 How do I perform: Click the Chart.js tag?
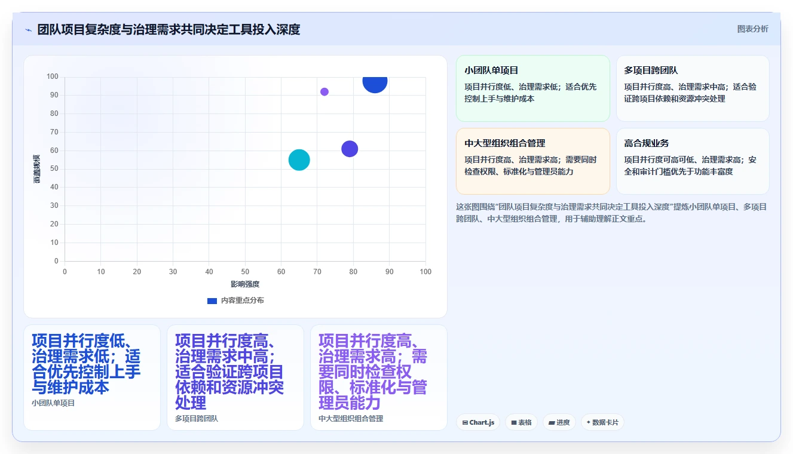pyautogui.click(x=478, y=422)
